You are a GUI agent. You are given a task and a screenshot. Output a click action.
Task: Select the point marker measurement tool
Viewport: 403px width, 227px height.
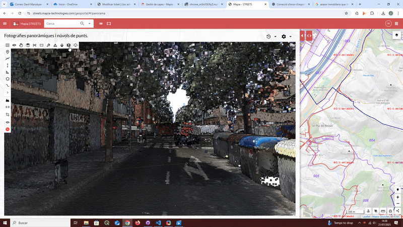[x=8, y=52]
